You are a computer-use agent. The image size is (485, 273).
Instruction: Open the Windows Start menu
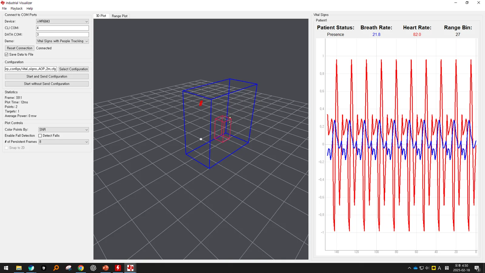tap(6, 268)
